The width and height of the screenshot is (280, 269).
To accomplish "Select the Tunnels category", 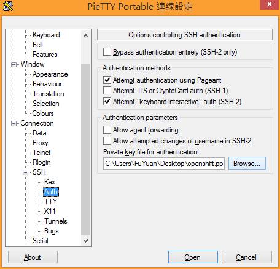I will (56, 221).
